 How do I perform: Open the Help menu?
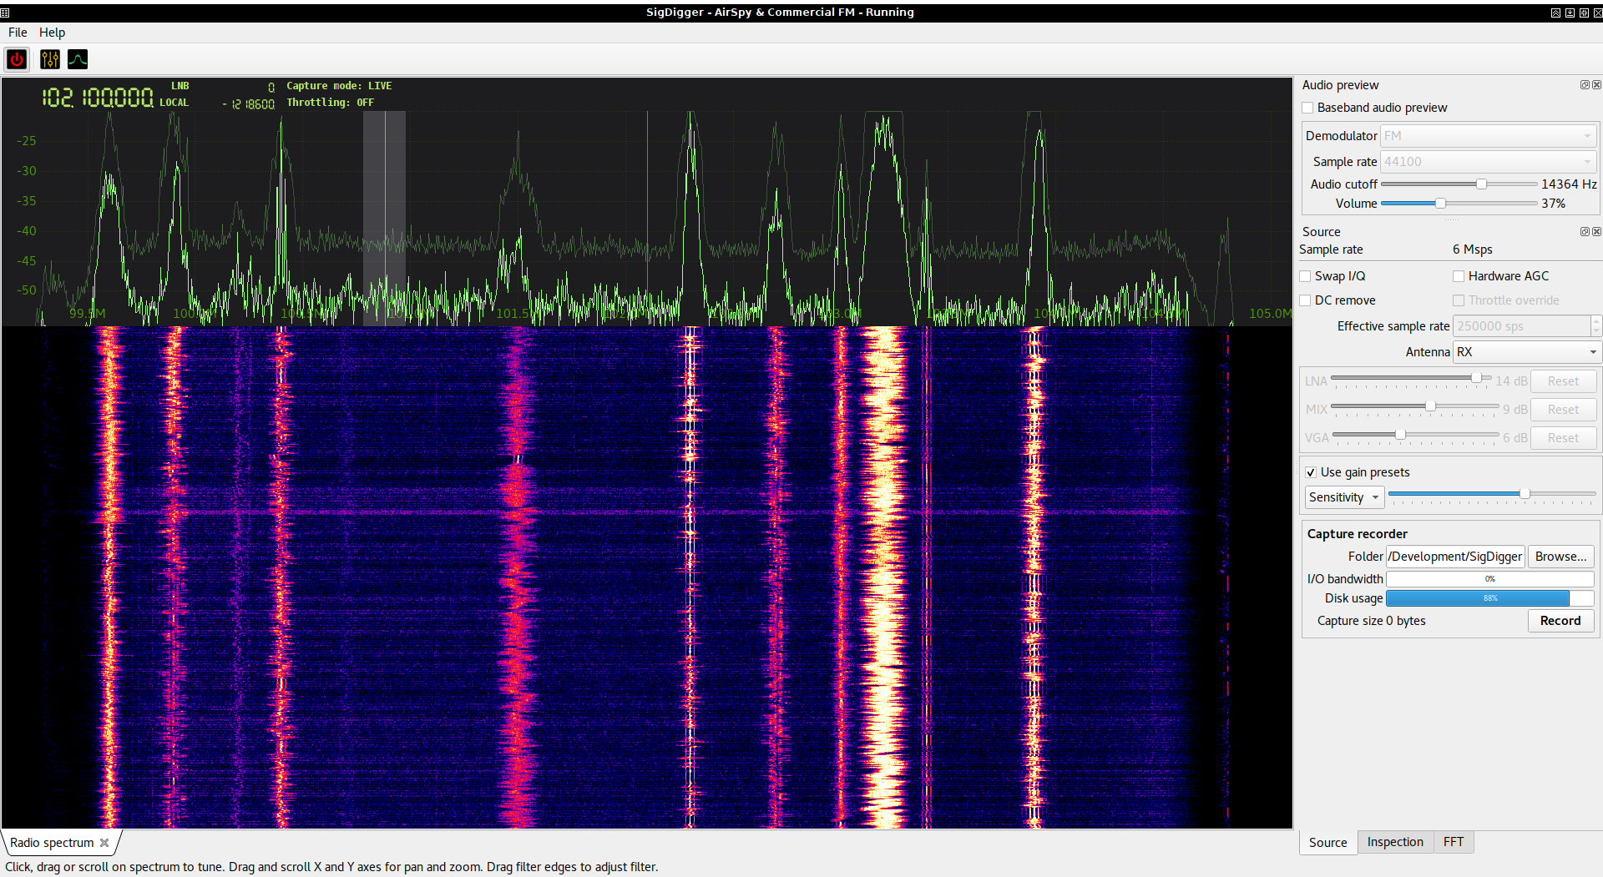pyautogui.click(x=52, y=33)
